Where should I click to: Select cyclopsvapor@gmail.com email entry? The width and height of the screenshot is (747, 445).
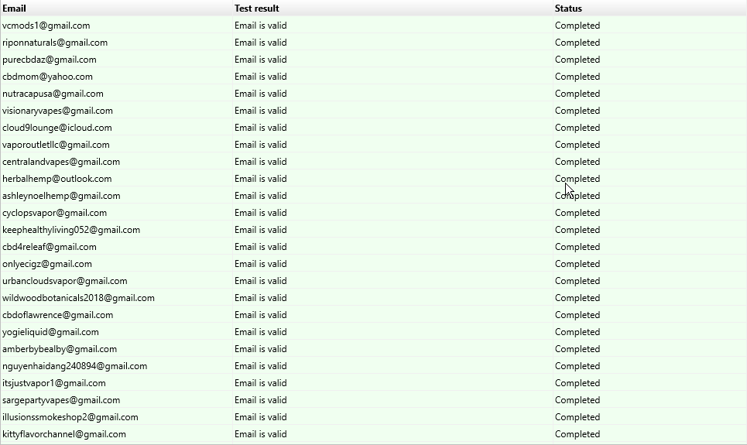pyautogui.click(x=55, y=213)
